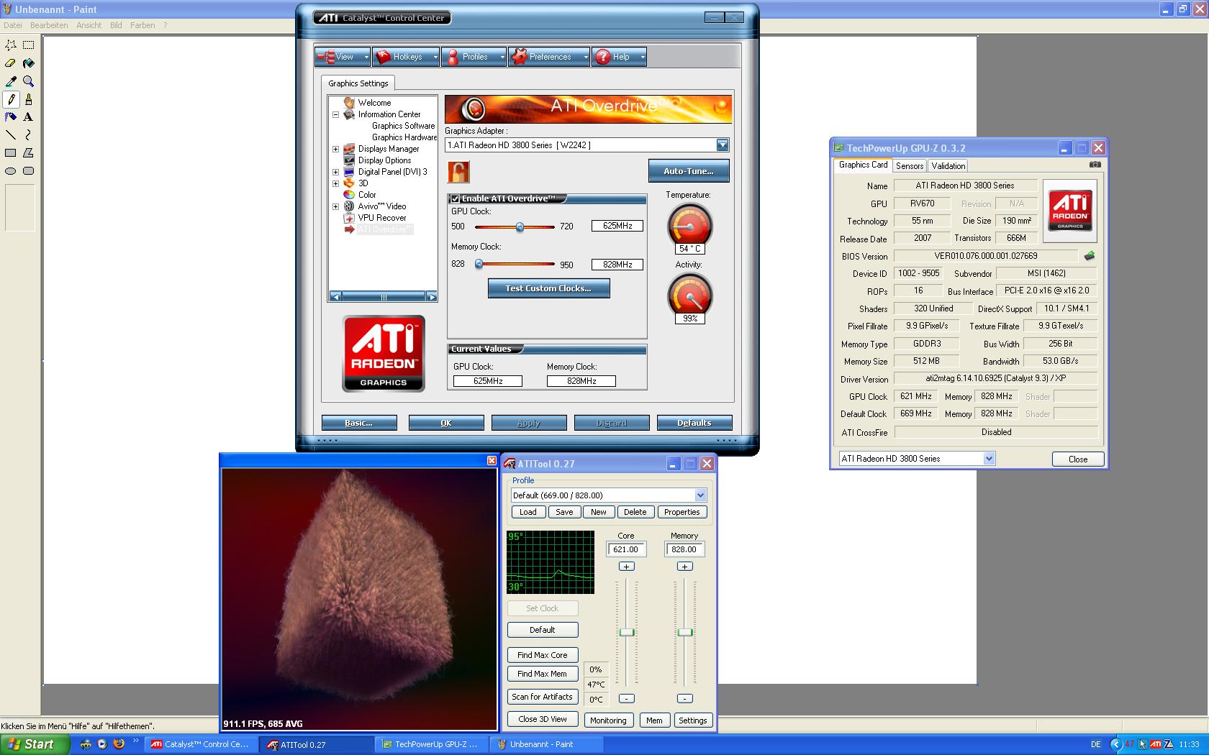The image size is (1209, 755).
Task: Activate the Magnifier tool in Paint
Action: point(29,81)
